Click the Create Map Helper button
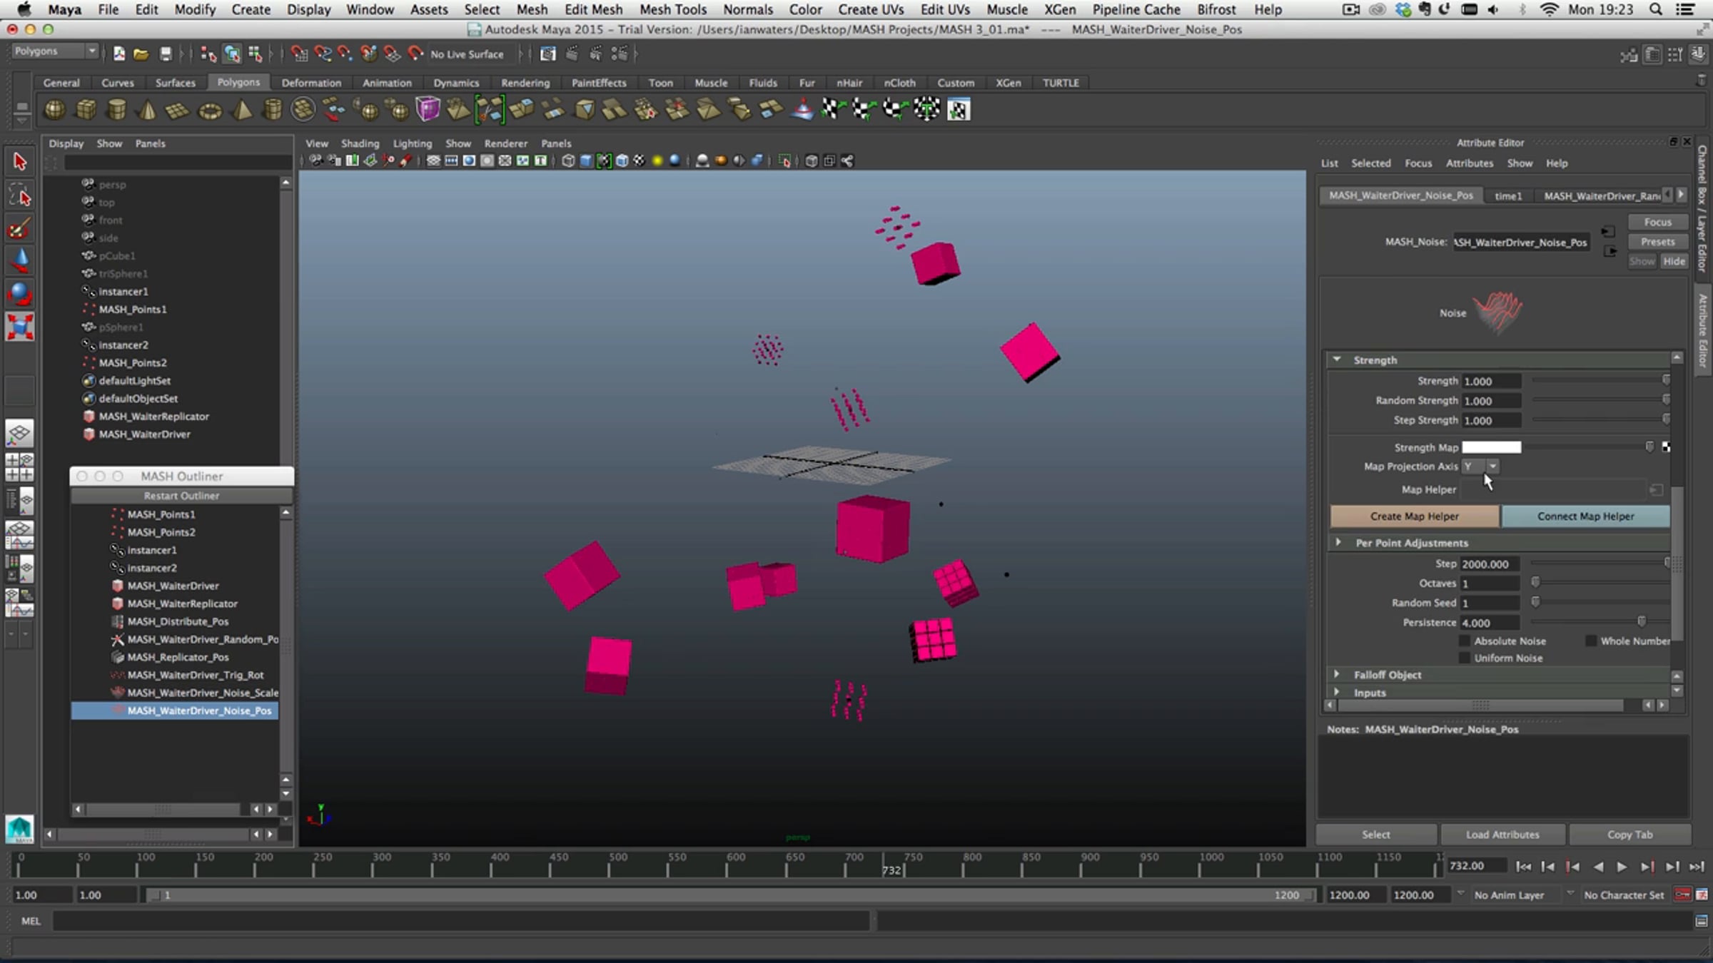Viewport: 1713px width, 963px height. pos(1414,516)
